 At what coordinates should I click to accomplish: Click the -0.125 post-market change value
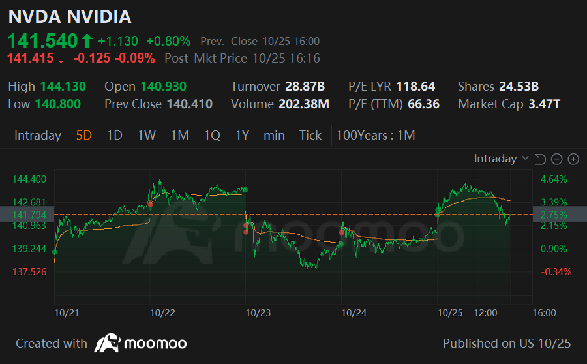(x=92, y=59)
